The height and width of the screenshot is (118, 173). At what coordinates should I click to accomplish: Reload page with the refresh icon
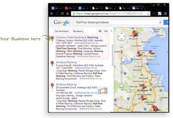coord(62,14)
